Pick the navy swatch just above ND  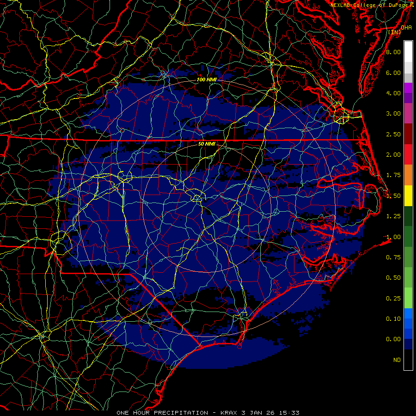[x=408, y=344]
